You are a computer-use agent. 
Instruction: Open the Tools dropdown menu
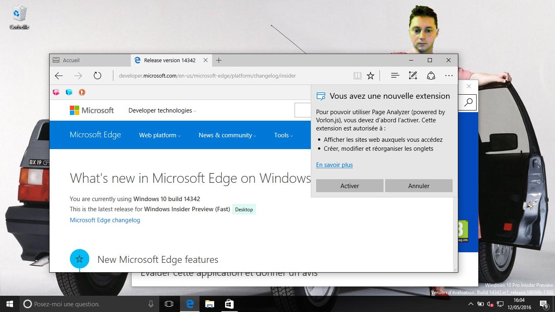(283, 135)
